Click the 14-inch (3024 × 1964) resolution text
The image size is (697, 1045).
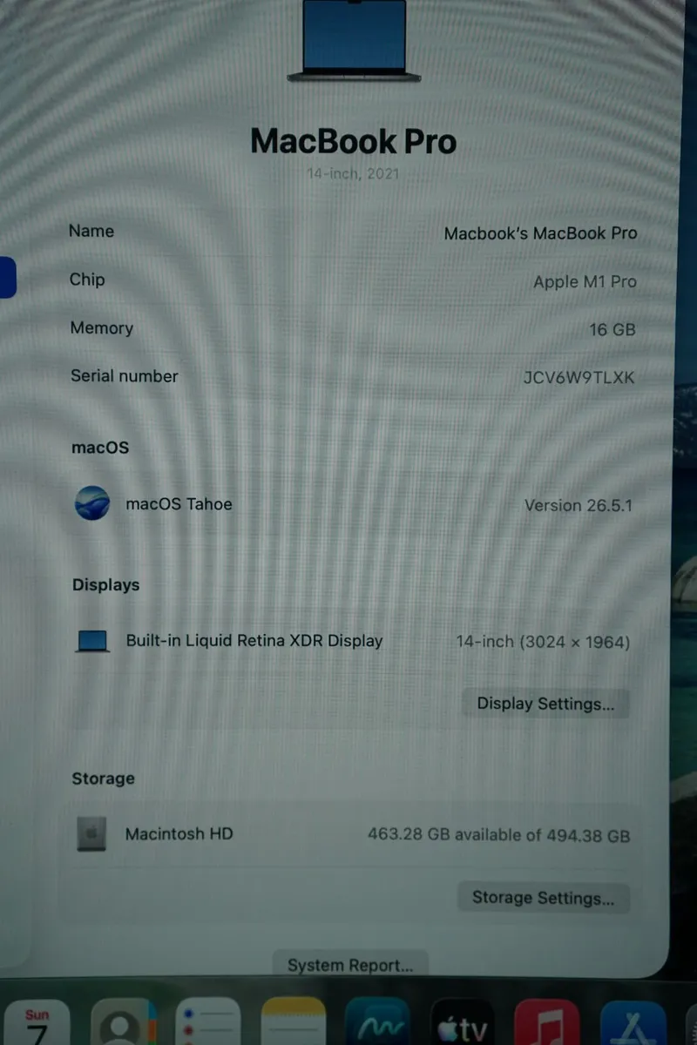pos(543,642)
